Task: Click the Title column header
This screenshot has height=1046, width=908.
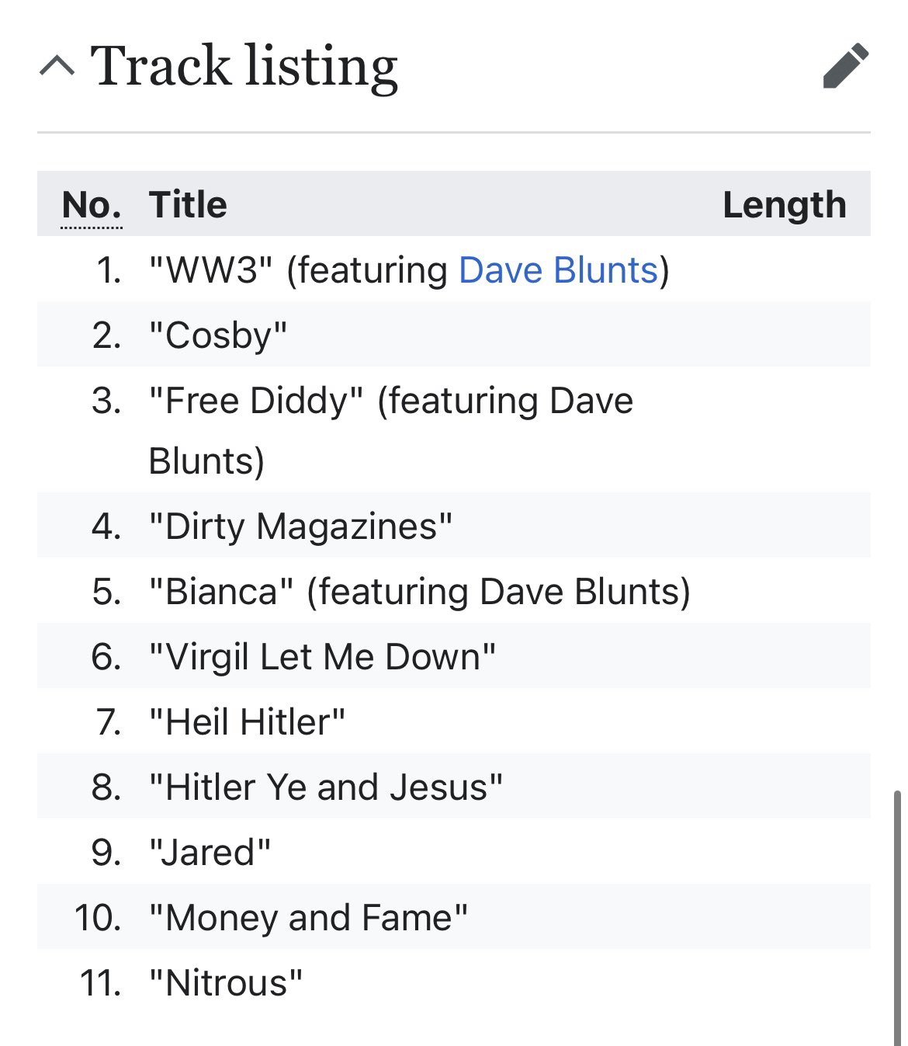Action: (x=188, y=205)
